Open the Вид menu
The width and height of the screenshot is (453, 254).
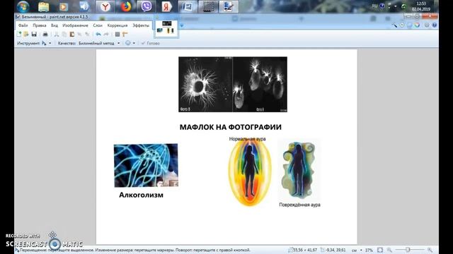[55, 25]
